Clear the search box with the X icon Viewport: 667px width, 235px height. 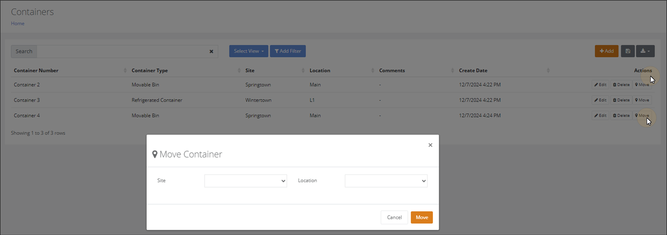(x=211, y=51)
